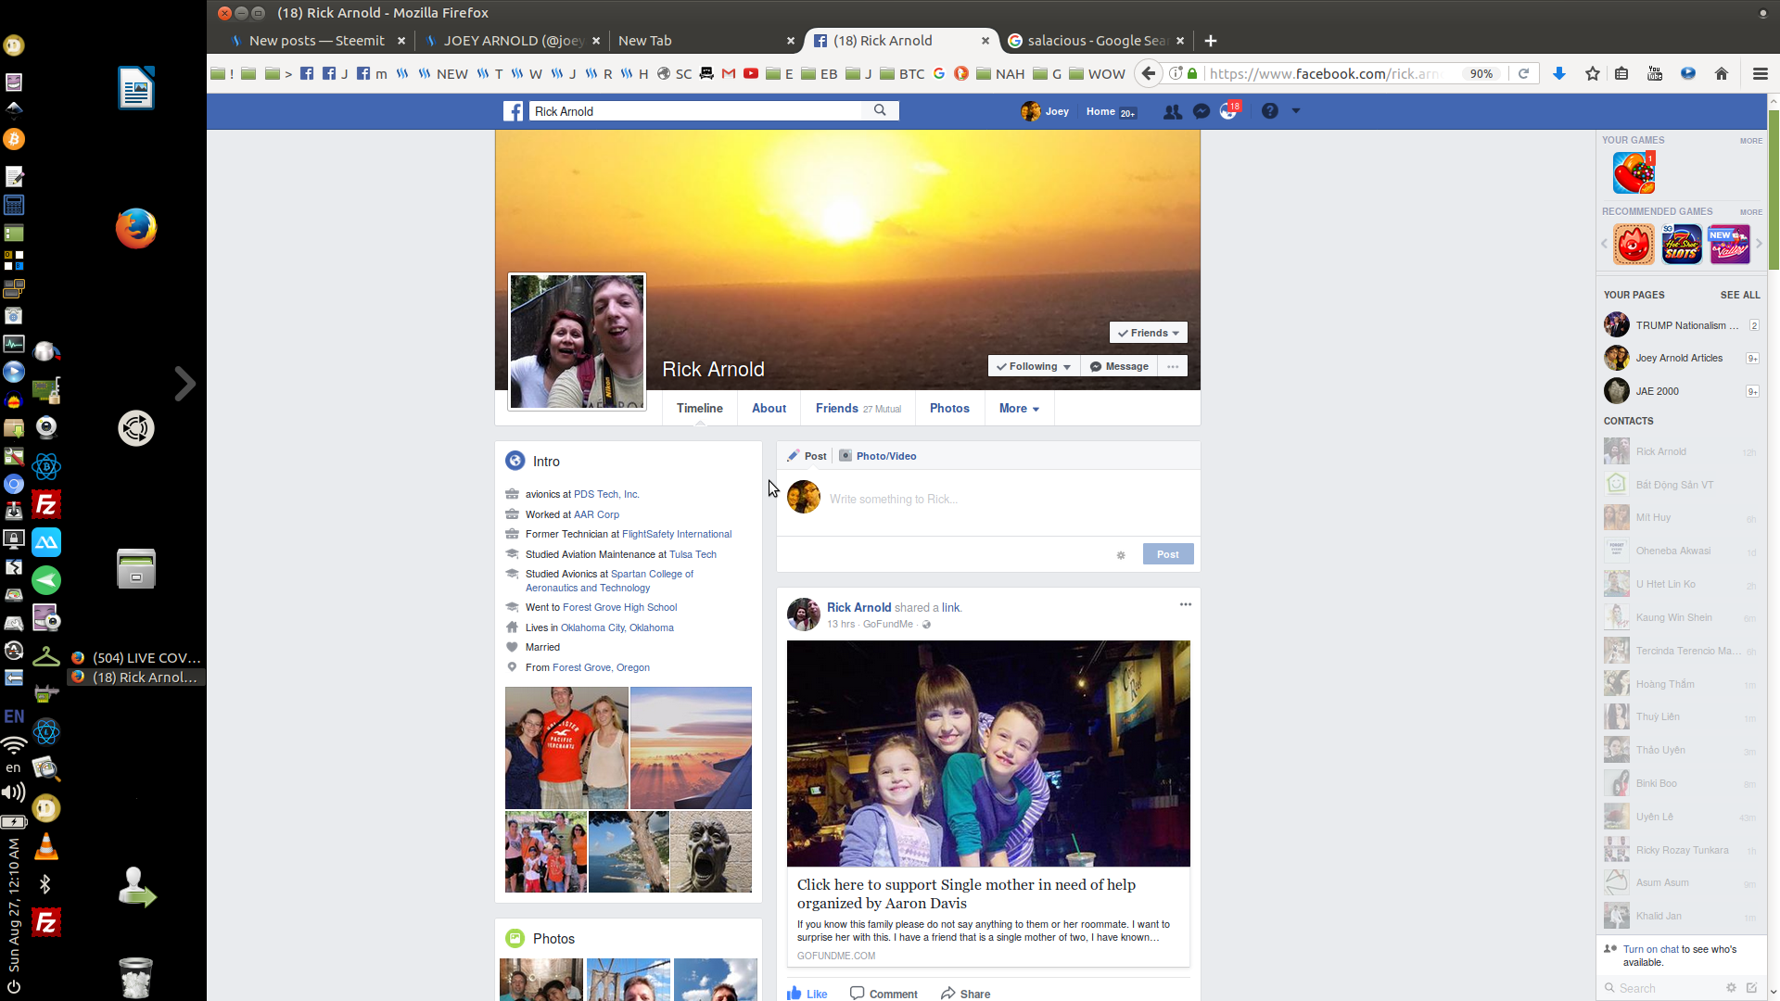Image resolution: width=1780 pixels, height=1001 pixels.
Task: Expand the More profile dropdown
Action: [1019, 409]
